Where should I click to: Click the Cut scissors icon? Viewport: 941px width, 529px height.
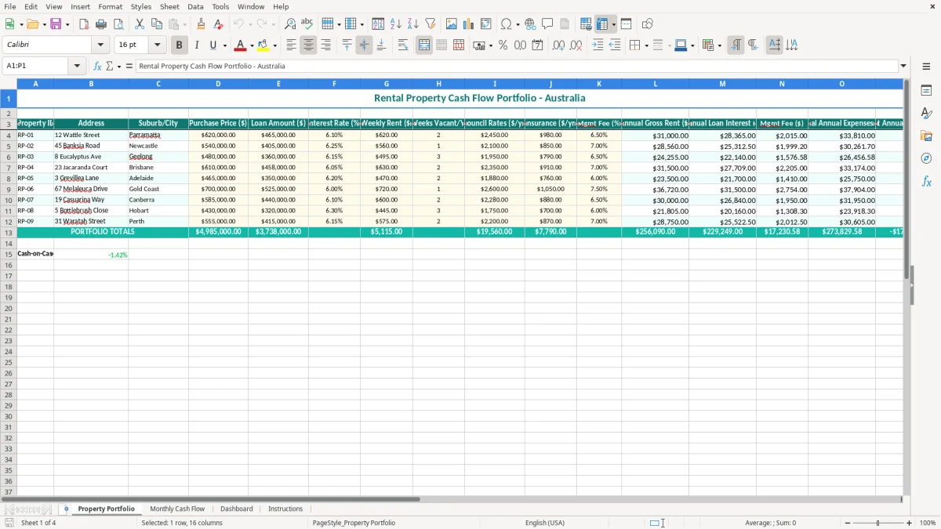pos(140,24)
